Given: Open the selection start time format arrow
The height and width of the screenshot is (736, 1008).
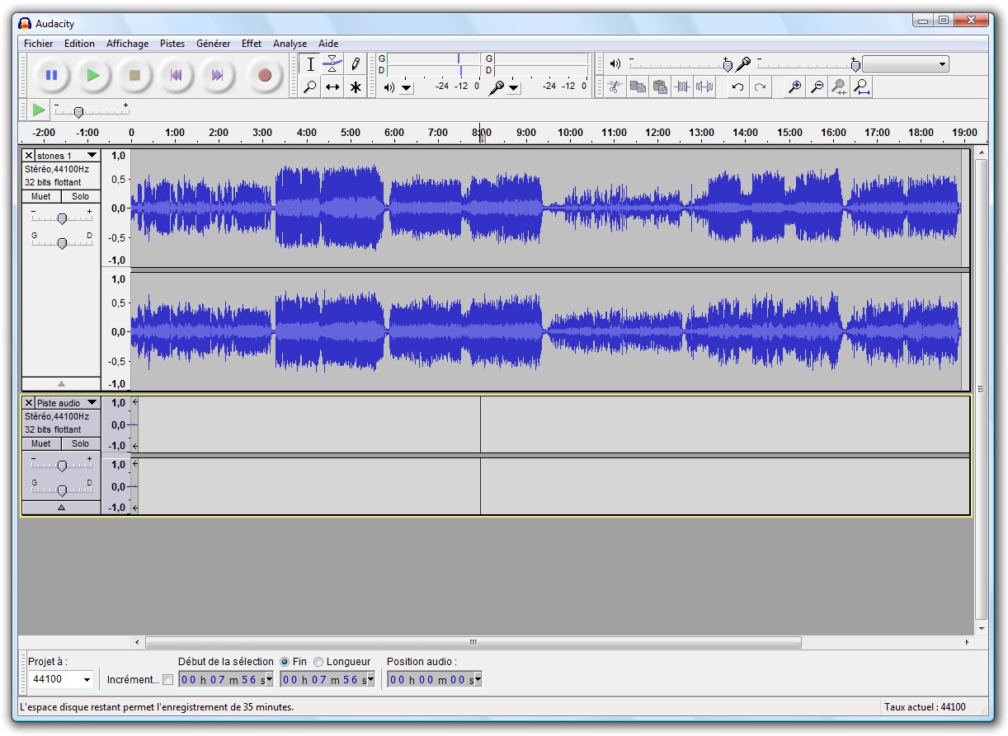Looking at the screenshot, I should 268,680.
